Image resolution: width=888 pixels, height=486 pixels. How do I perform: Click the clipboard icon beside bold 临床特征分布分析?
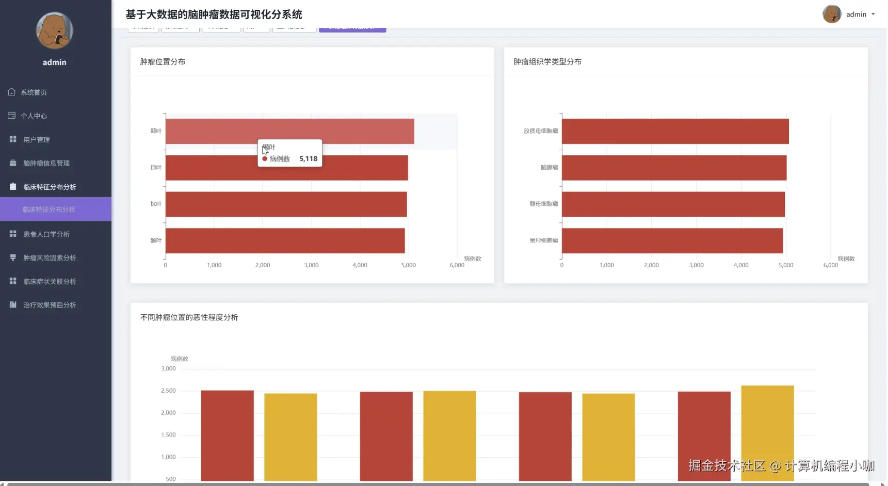(13, 187)
